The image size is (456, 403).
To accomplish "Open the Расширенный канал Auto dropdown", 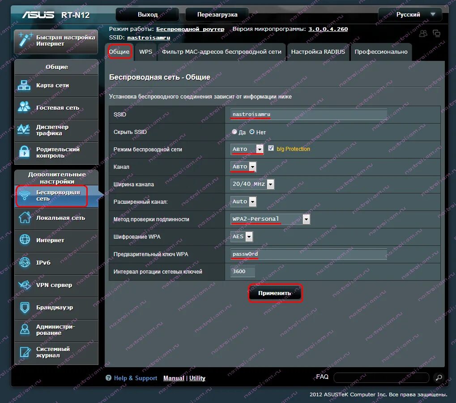I will (243, 201).
